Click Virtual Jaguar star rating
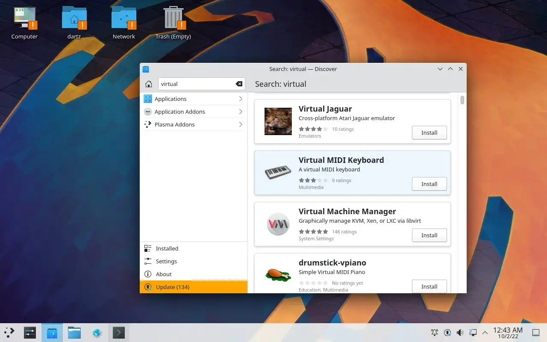This screenshot has height=342, width=547. click(313, 129)
